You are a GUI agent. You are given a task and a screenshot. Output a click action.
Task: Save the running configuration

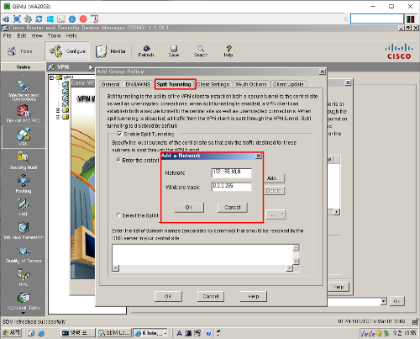[174, 51]
